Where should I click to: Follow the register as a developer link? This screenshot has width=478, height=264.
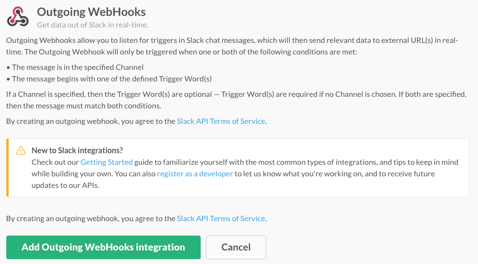click(195, 173)
